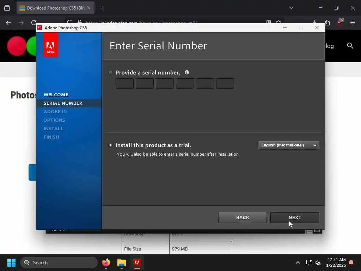Select the FINISH step in sidebar
Image resolution: width=361 pixels, height=271 pixels.
point(51,137)
